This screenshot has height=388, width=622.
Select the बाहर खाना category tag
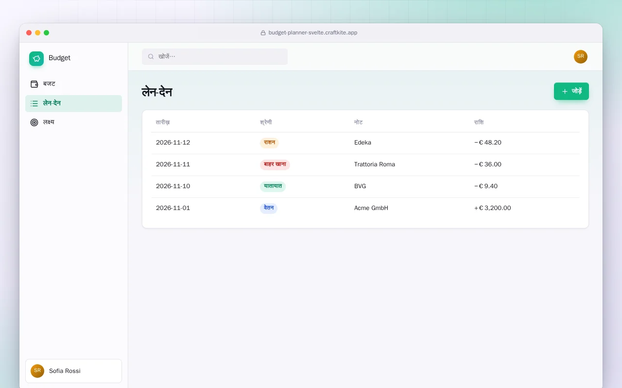(x=275, y=164)
